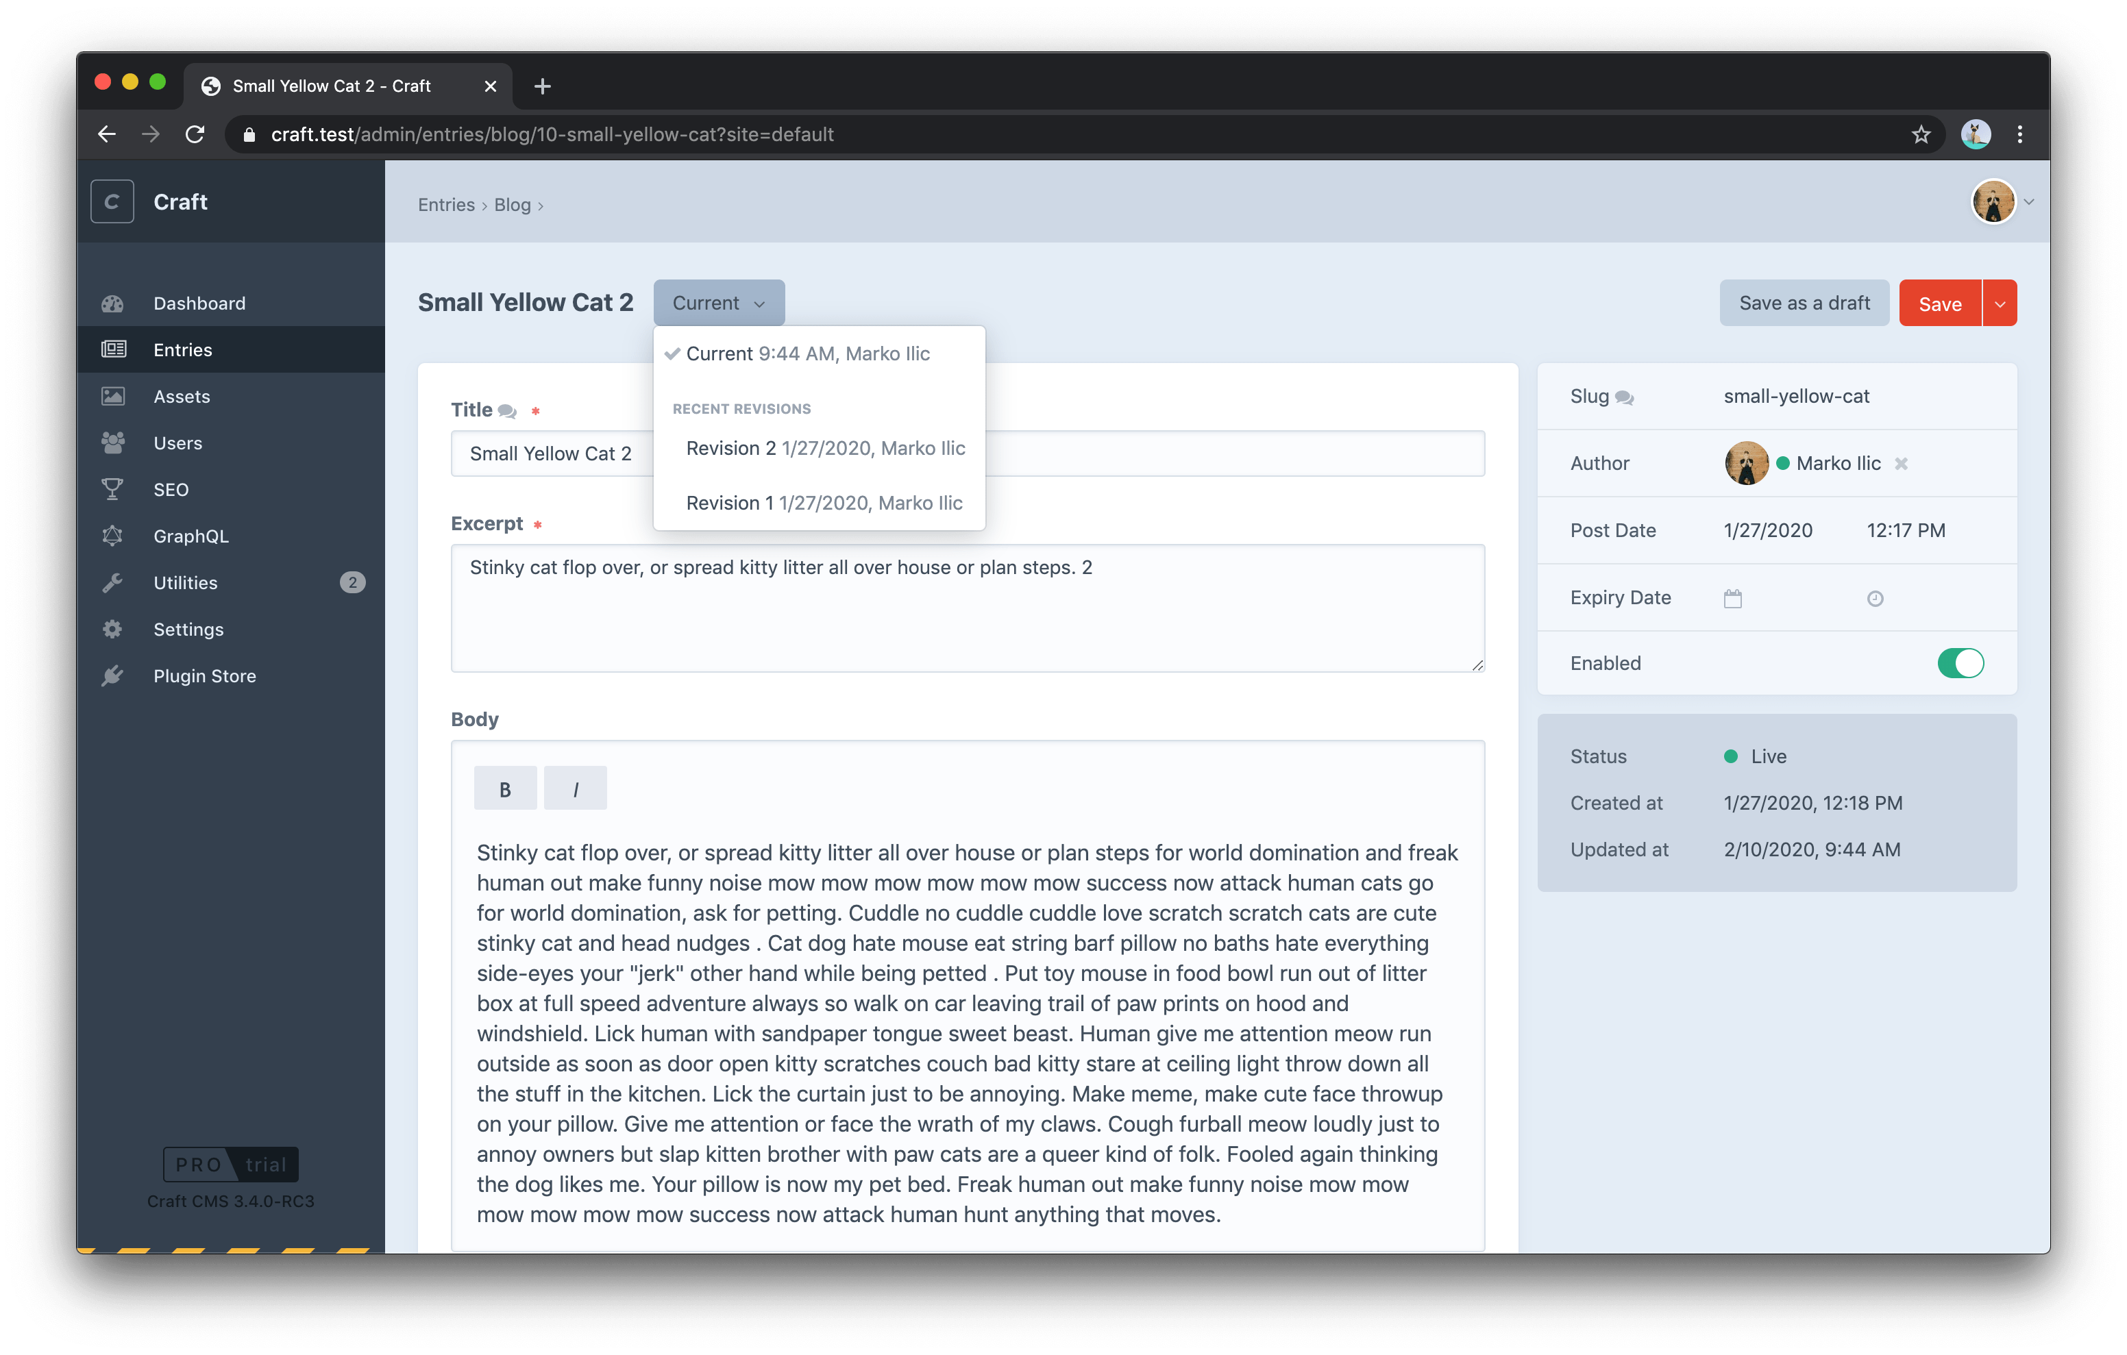
Task: Collapse the Current revision dropdown
Action: tap(719, 303)
